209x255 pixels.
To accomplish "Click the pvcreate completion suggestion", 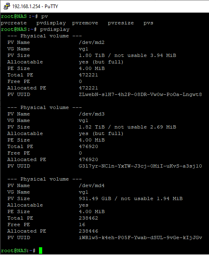I will coord(14,23).
